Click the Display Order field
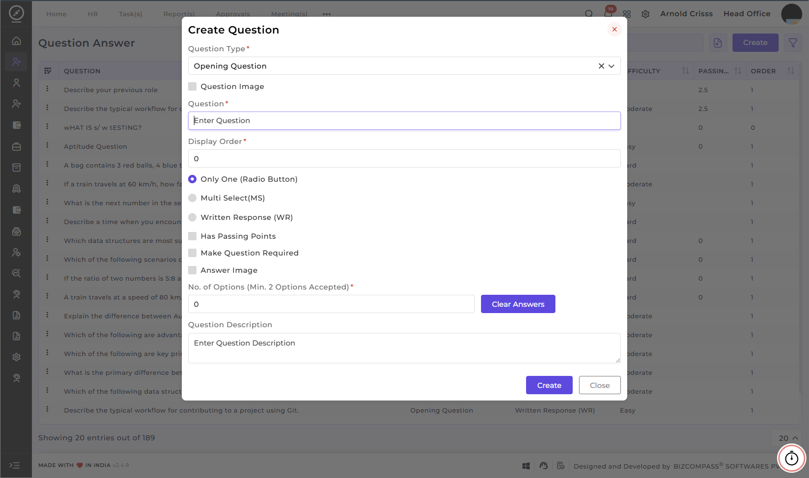The height and width of the screenshot is (478, 809). 404,159
